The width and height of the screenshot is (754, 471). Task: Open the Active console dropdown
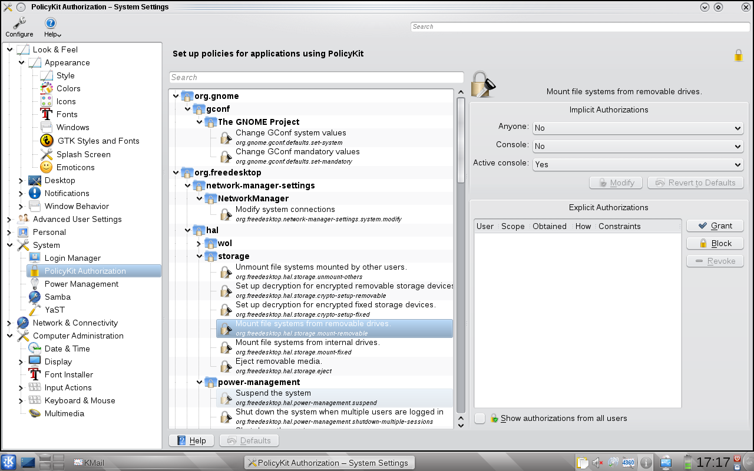[x=637, y=165]
